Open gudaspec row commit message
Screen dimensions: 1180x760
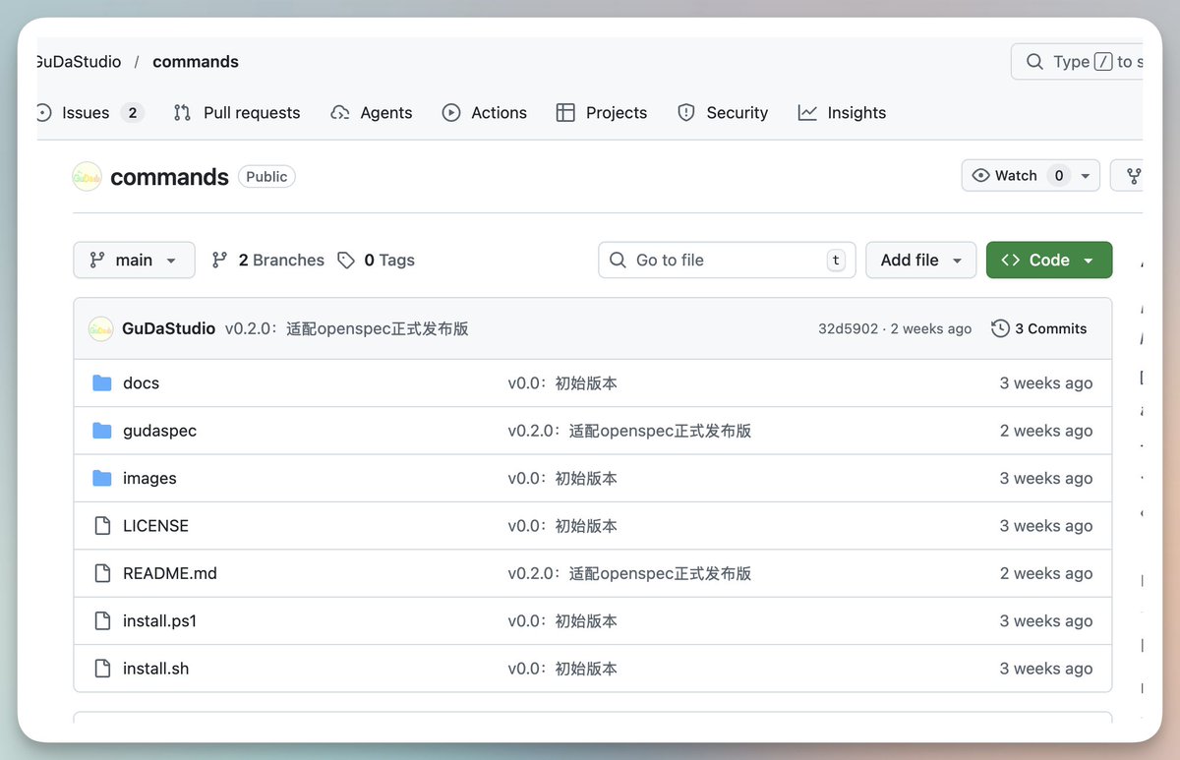[629, 431]
